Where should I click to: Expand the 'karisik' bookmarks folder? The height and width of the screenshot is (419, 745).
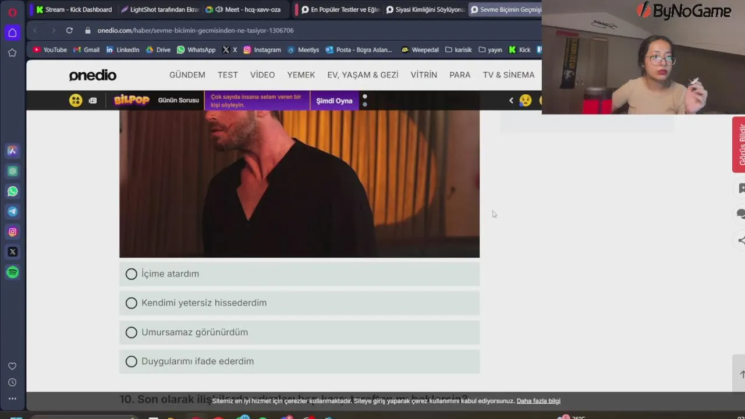(459, 50)
